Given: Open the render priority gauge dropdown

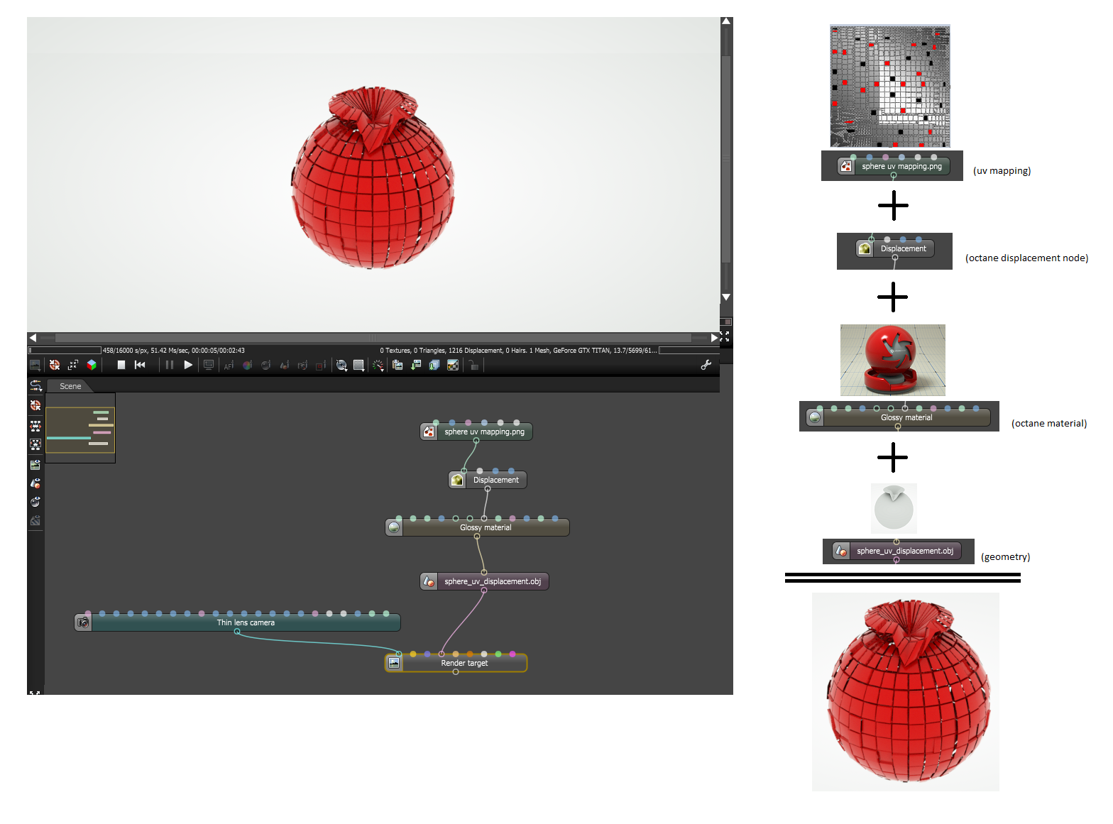Looking at the screenshot, I should [378, 365].
